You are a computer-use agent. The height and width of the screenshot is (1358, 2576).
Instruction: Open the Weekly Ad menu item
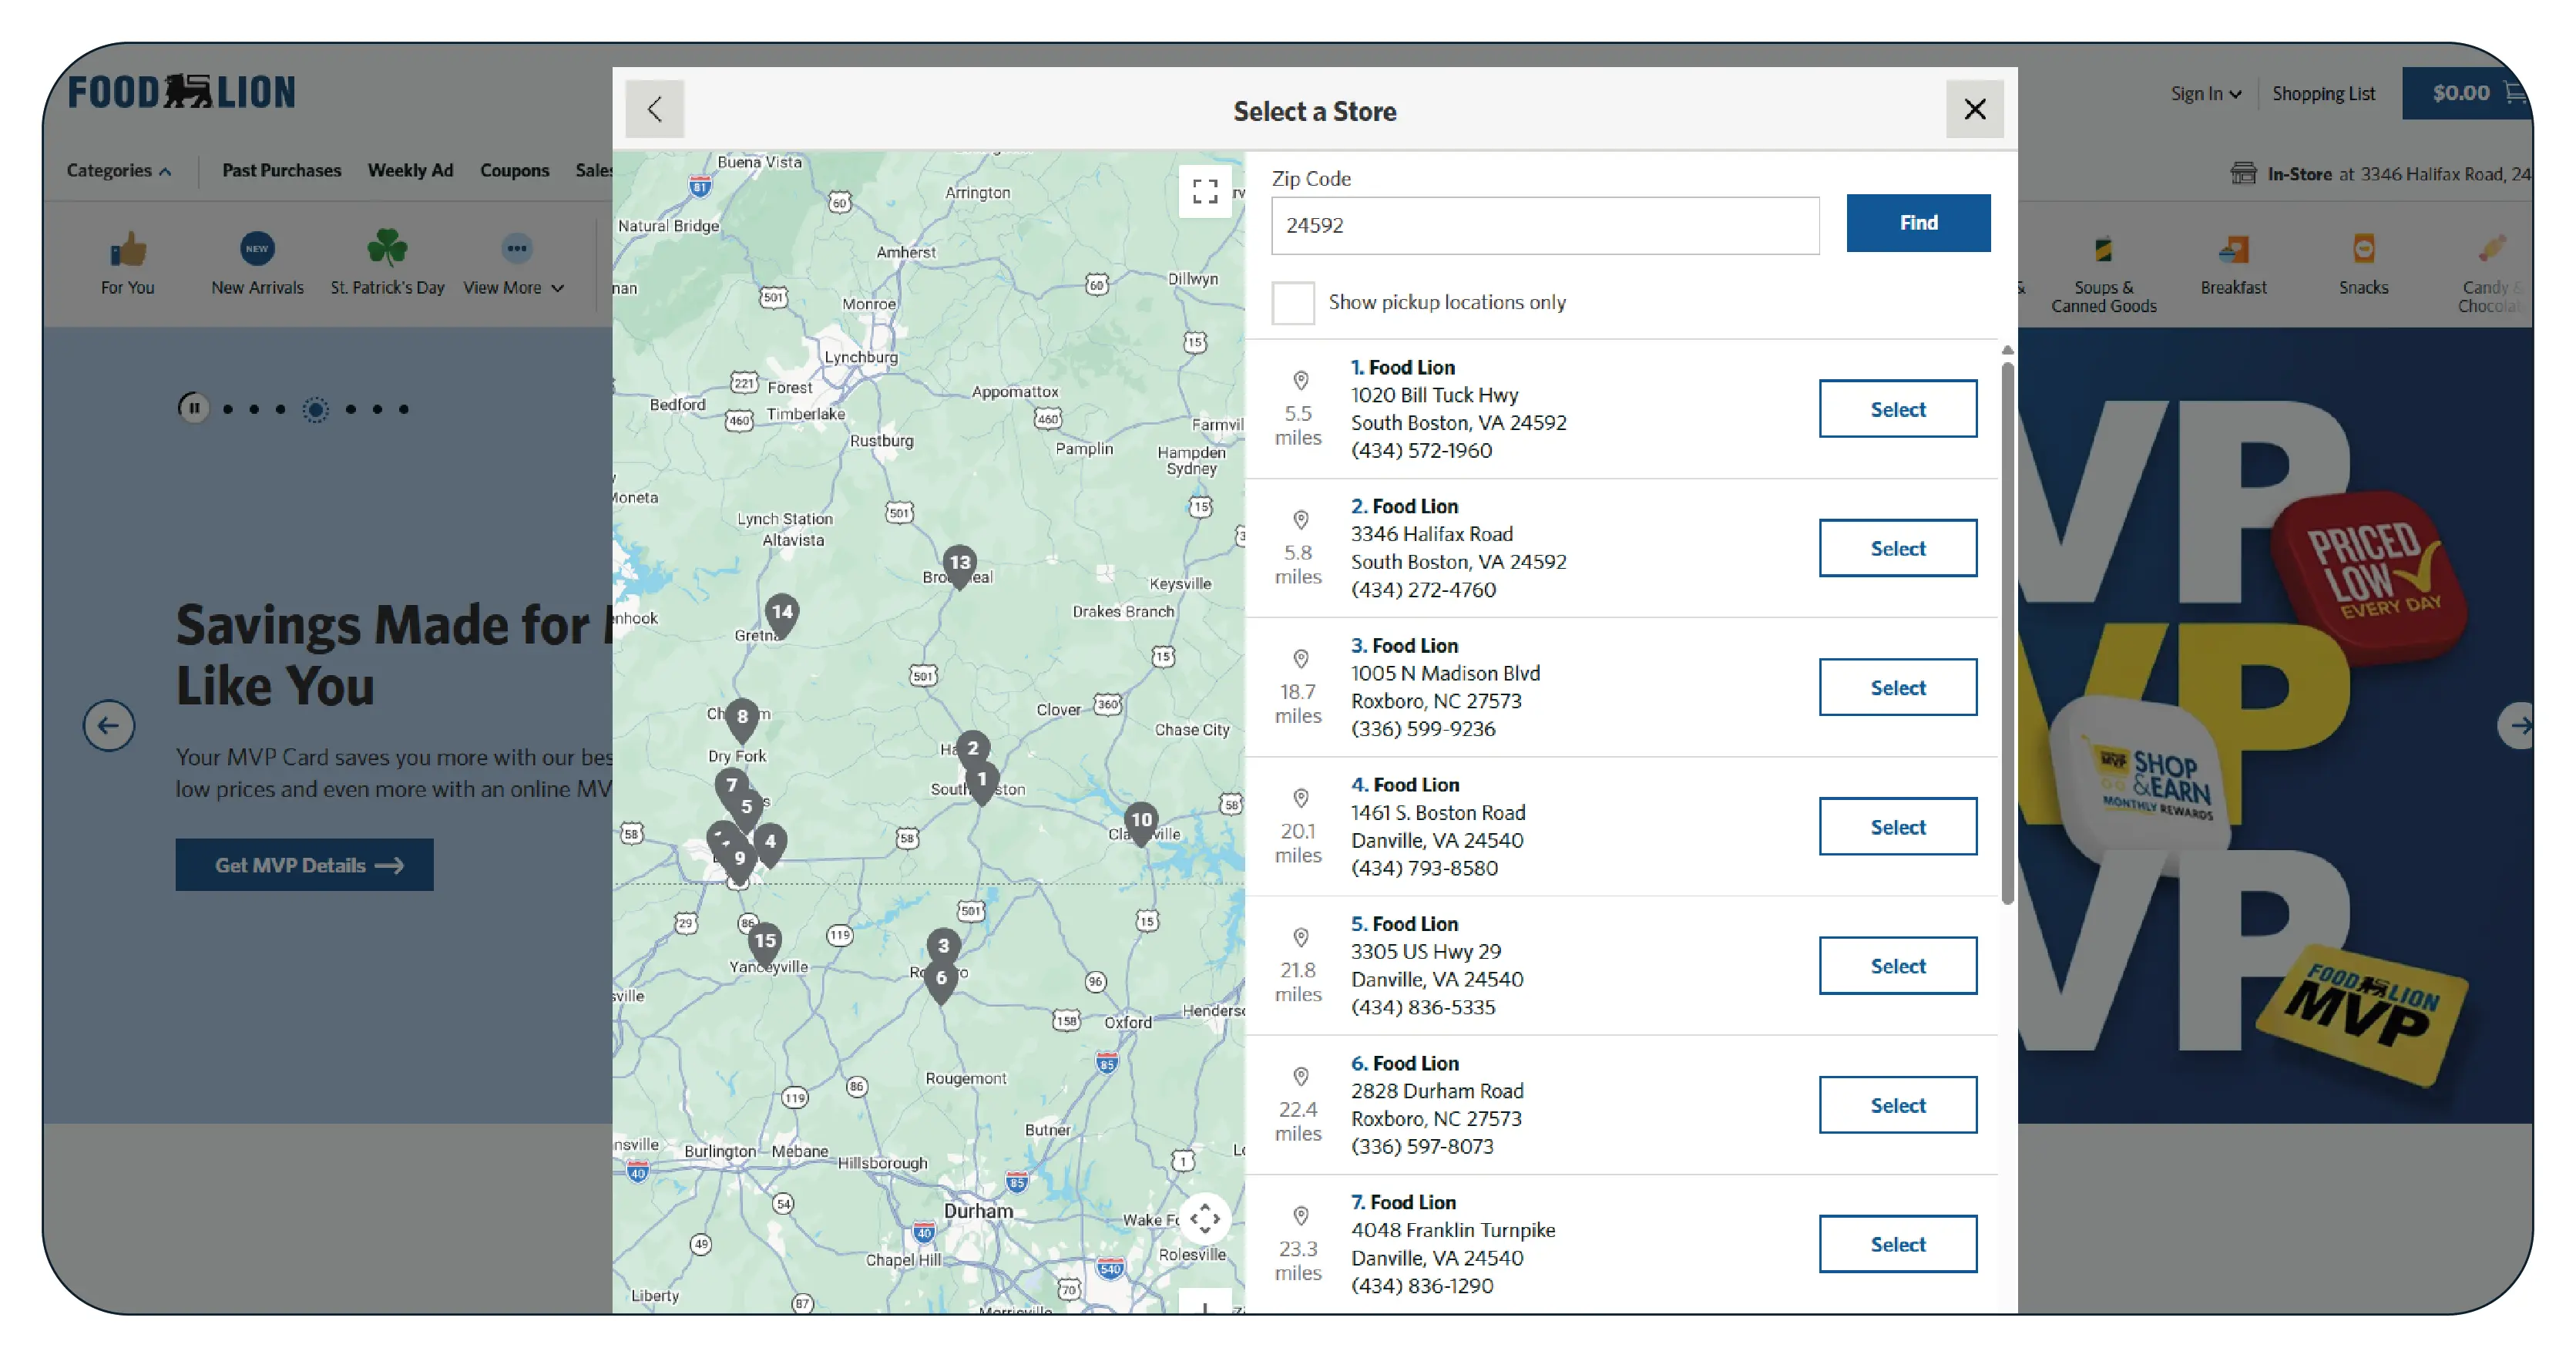point(410,171)
